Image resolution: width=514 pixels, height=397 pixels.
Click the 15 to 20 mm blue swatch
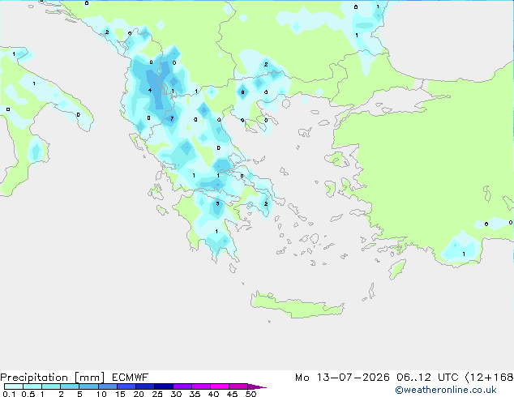(126, 386)
